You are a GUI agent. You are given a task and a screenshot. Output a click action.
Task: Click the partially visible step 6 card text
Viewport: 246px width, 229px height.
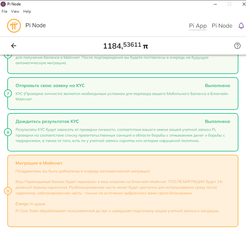112,60
